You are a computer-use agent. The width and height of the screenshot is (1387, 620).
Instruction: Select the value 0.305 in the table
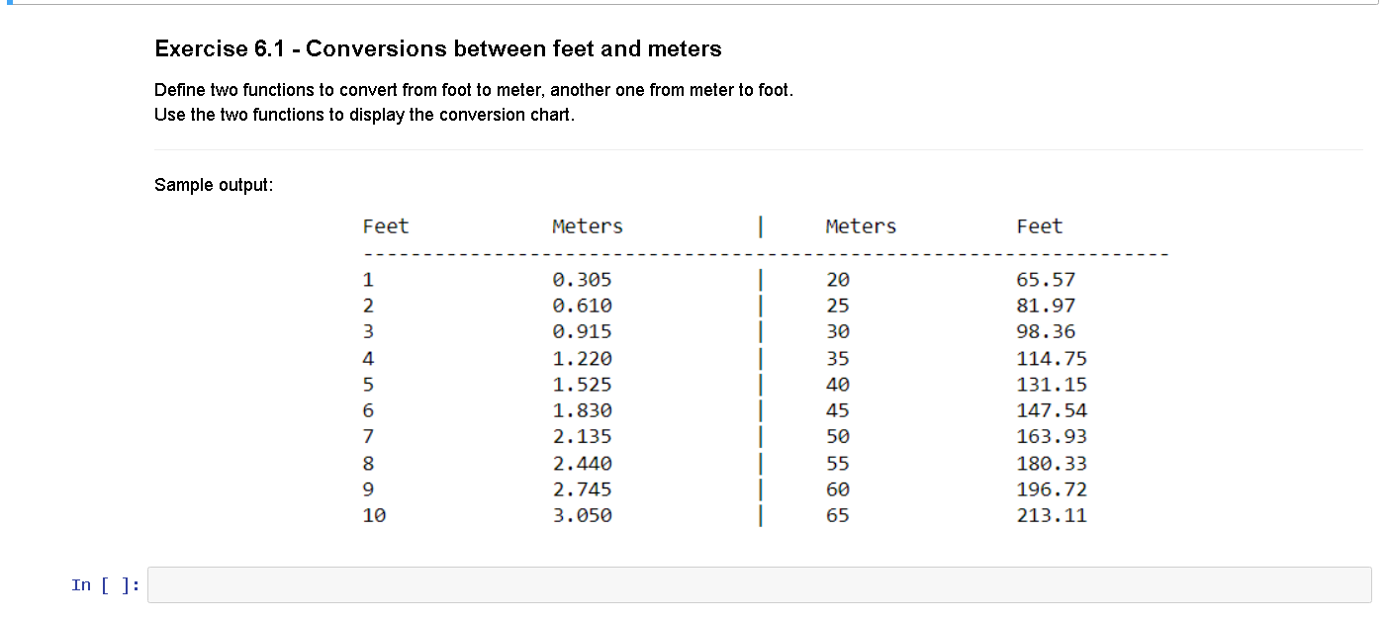pyautogui.click(x=582, y=280)
